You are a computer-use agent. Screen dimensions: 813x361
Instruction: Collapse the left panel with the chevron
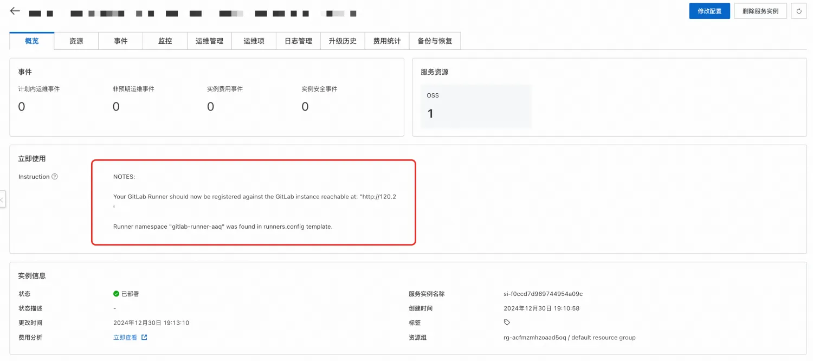click(3, 199)
